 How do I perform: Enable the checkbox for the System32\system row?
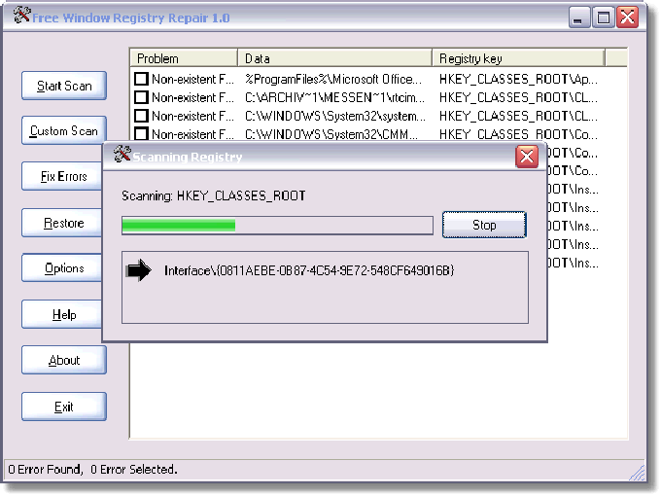141,116
